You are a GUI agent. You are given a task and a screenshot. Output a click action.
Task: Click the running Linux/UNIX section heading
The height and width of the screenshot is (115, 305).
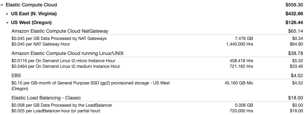click(68, 53)
